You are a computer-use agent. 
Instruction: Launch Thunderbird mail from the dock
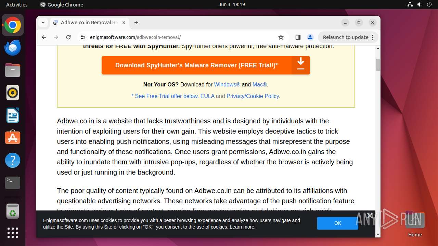(13, 47)
